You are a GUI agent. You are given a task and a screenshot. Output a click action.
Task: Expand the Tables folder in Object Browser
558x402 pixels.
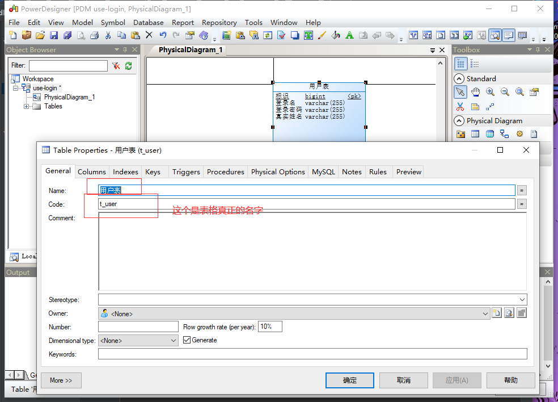(26, 106)
